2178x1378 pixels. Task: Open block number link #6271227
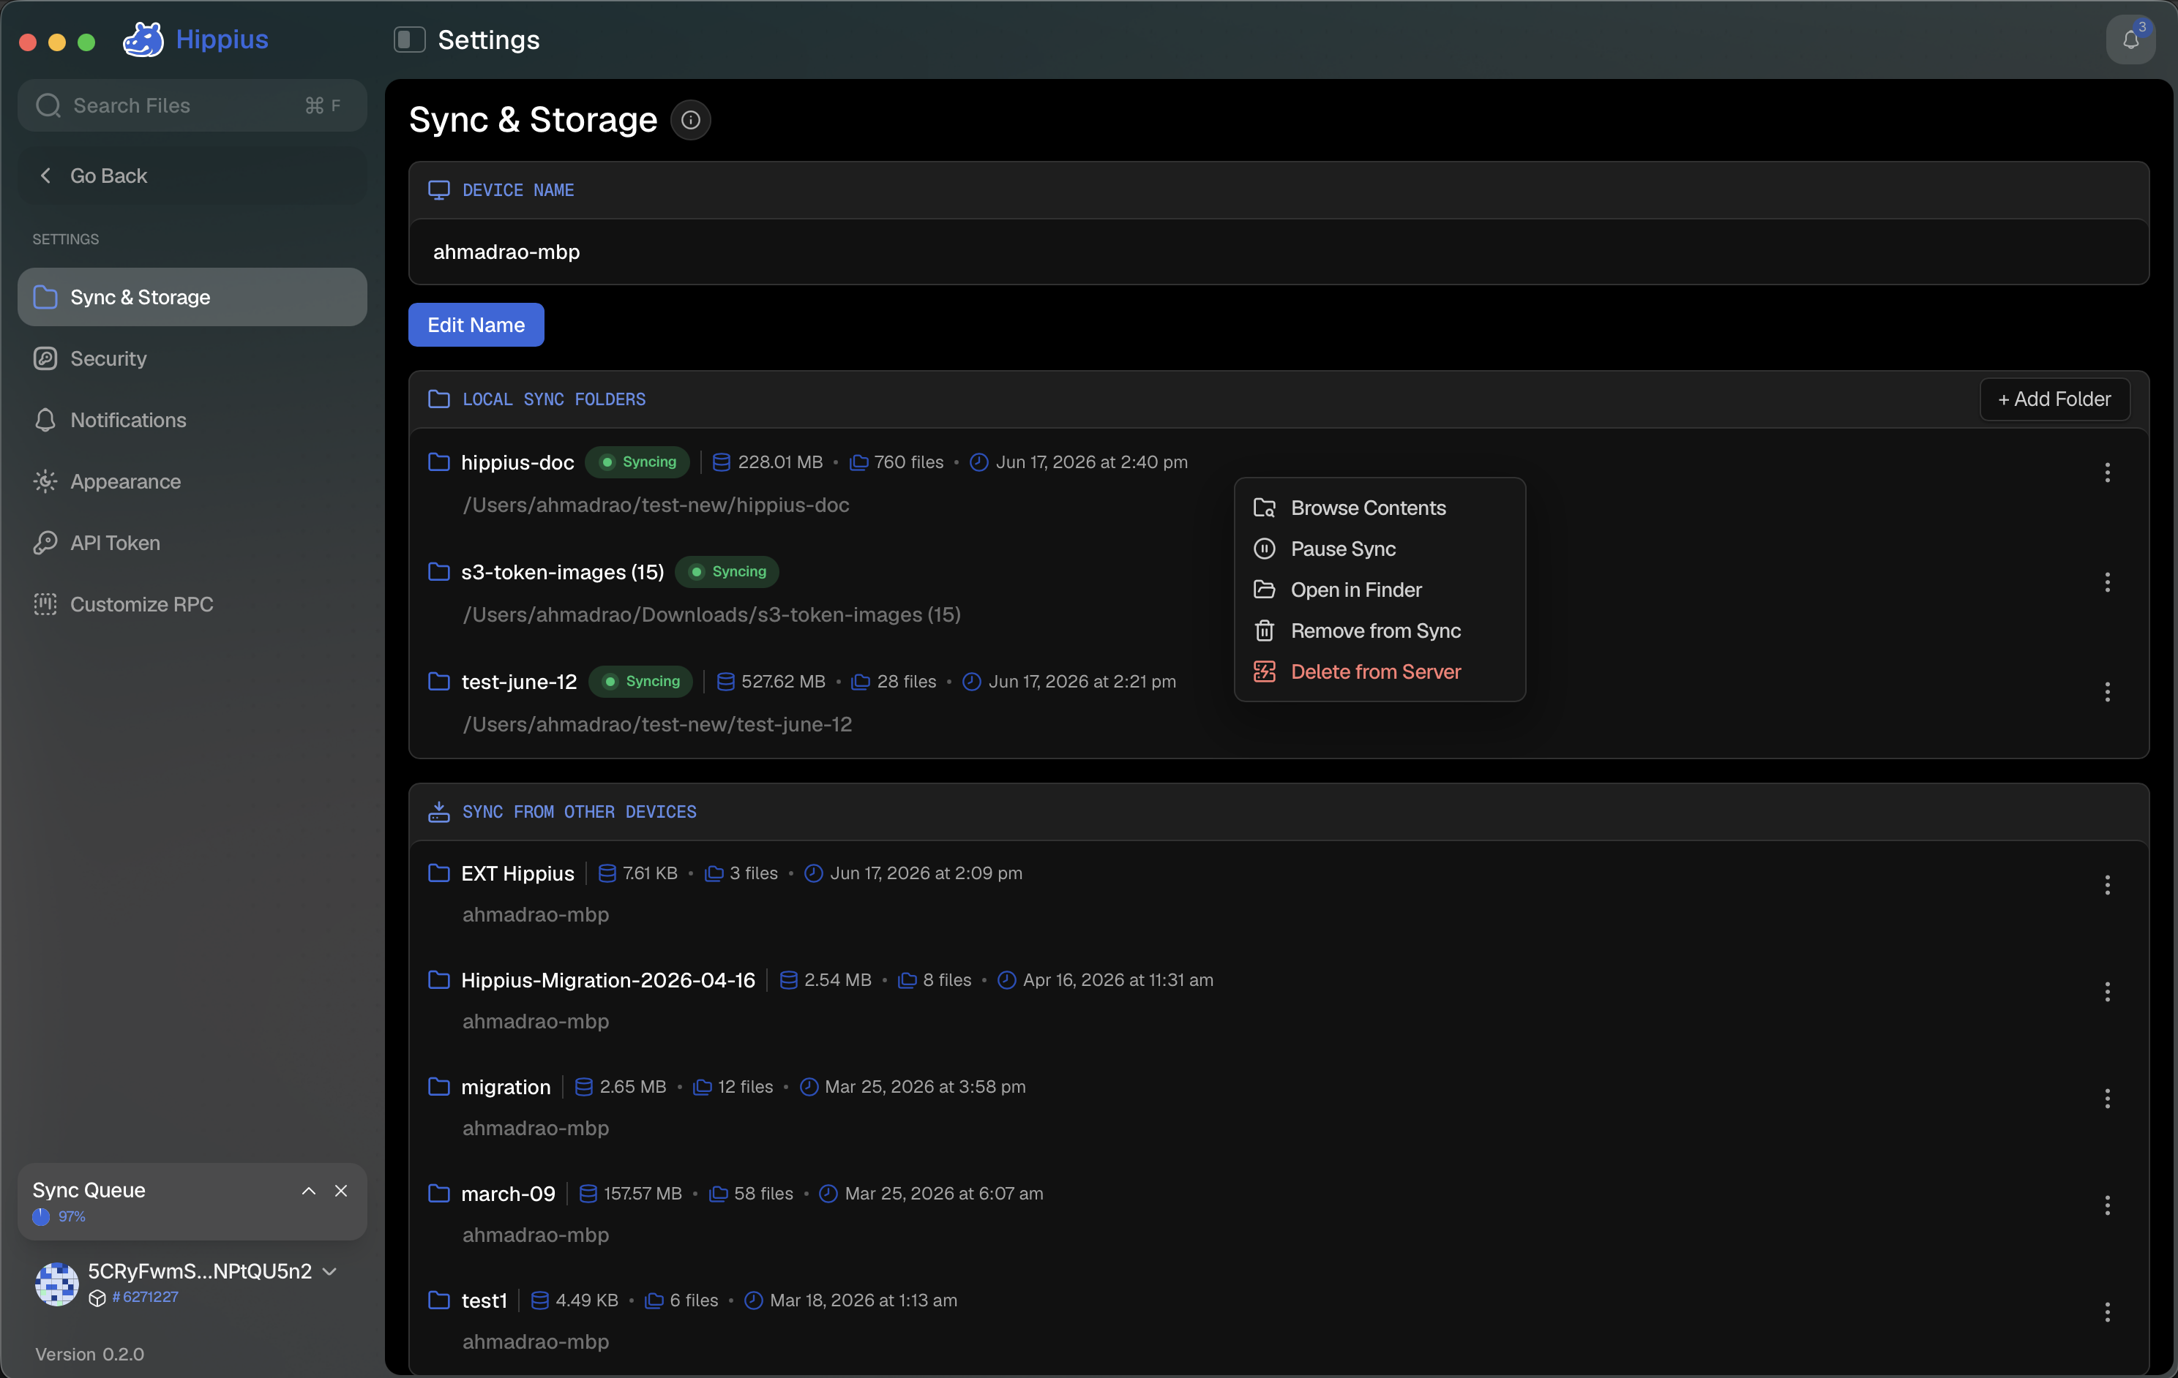145,1297
